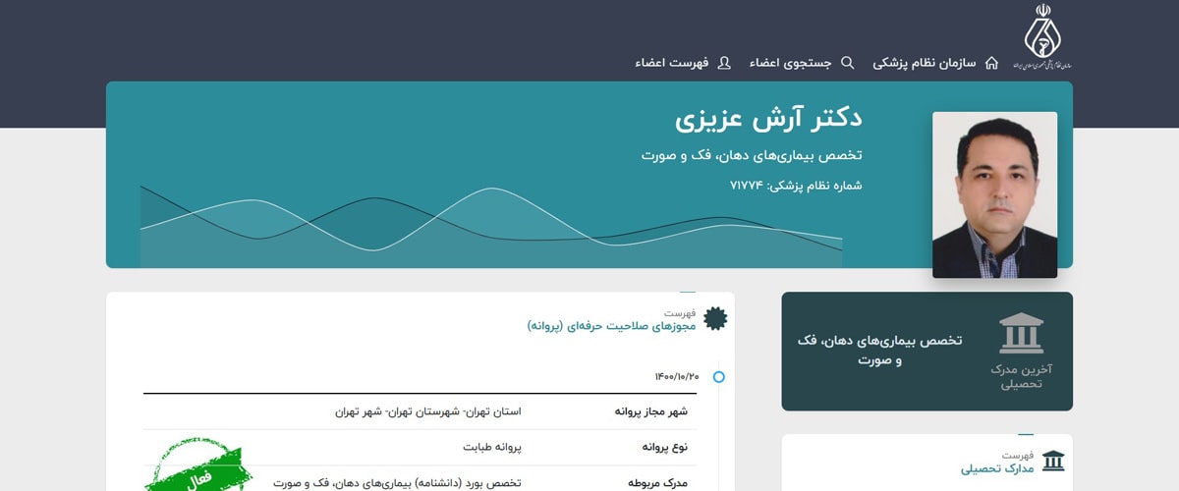
Task: Click تخصص بورد (دانشنامه) value text
Action: [397, 483]
